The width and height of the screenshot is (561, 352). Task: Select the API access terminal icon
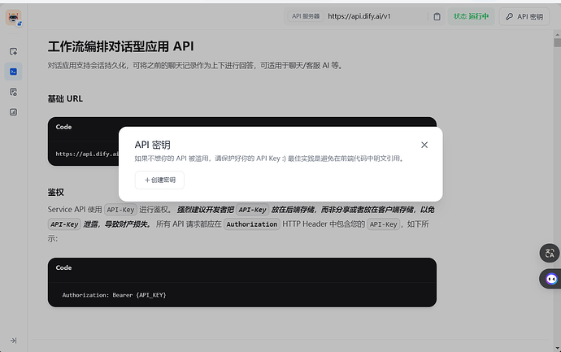[13, 72]
